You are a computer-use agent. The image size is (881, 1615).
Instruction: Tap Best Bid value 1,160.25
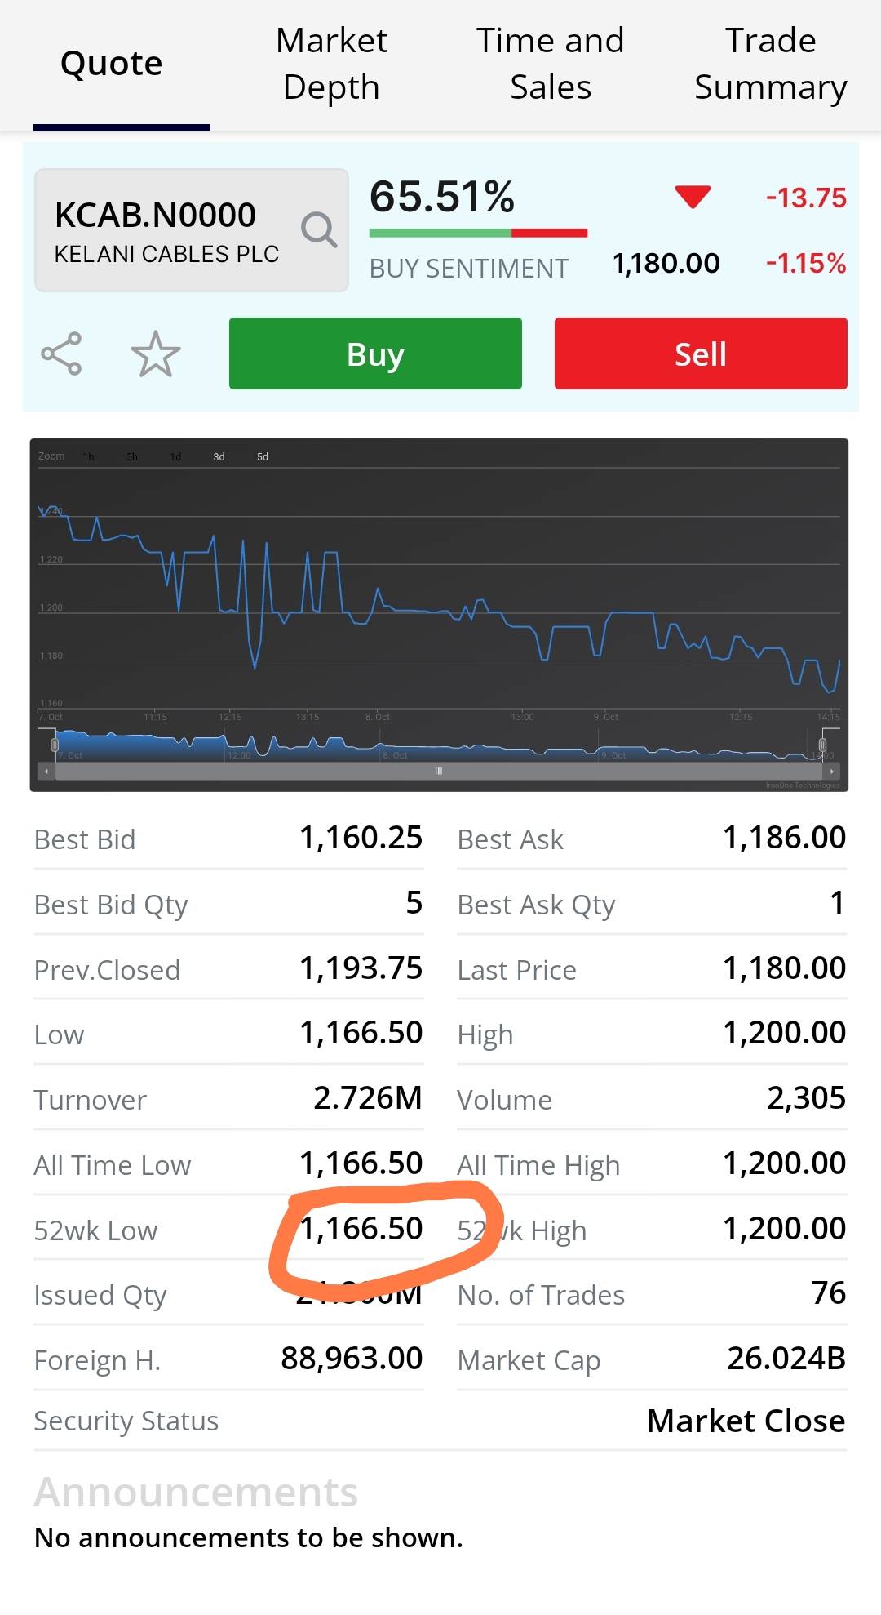(361, 838)
